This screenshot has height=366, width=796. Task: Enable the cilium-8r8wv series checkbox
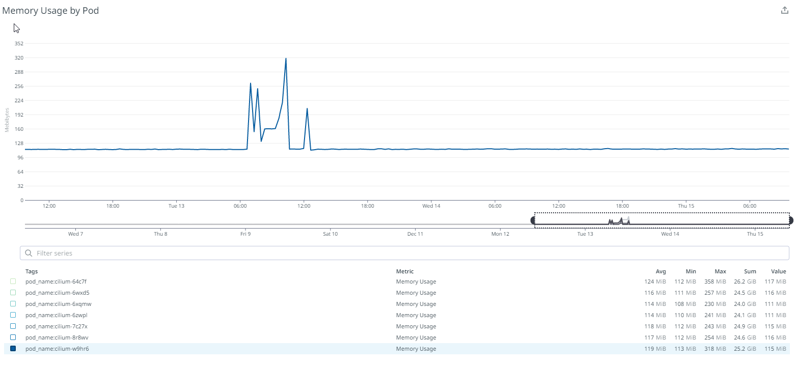coord(14,337)
